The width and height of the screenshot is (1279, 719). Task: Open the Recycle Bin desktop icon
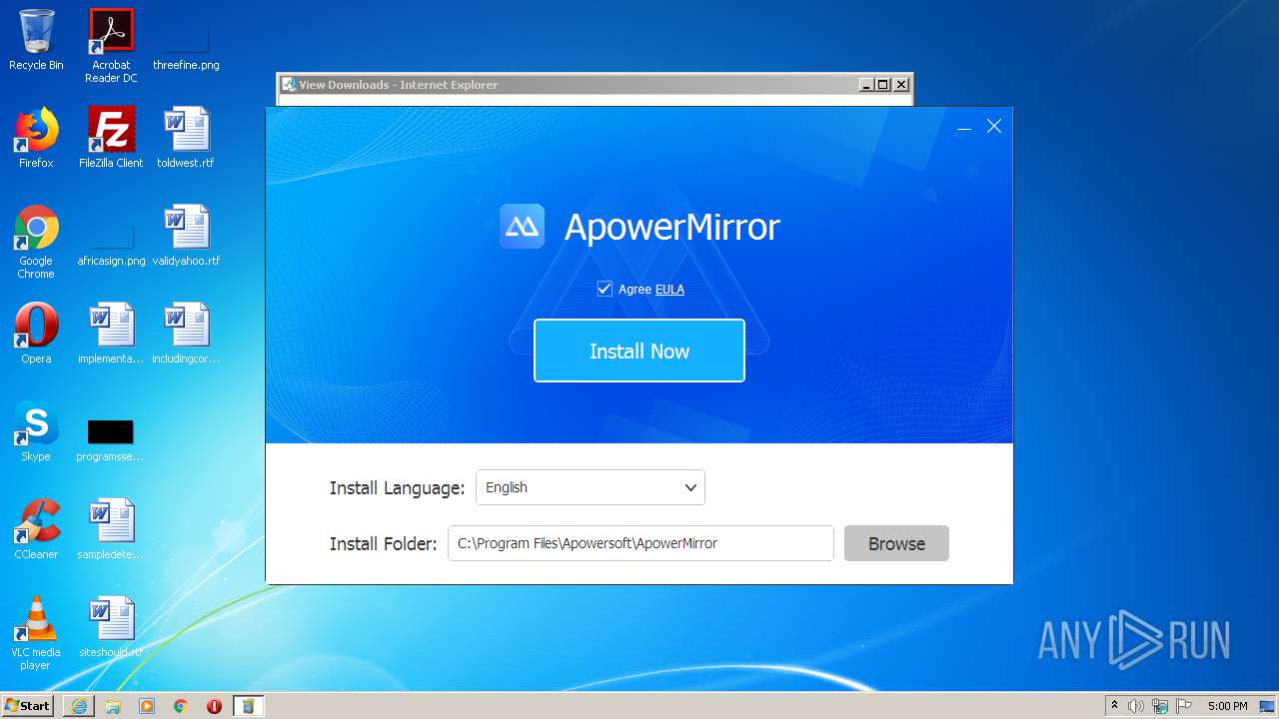point(36,40)
